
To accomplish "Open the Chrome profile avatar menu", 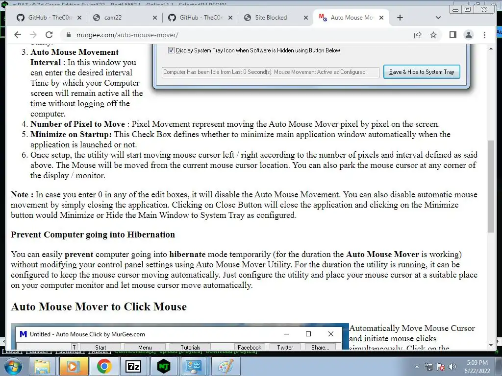I will pos(468,35).
